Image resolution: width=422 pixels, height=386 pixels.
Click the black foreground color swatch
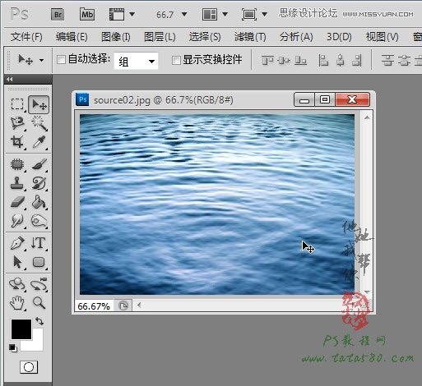click(x=21, y=329)
